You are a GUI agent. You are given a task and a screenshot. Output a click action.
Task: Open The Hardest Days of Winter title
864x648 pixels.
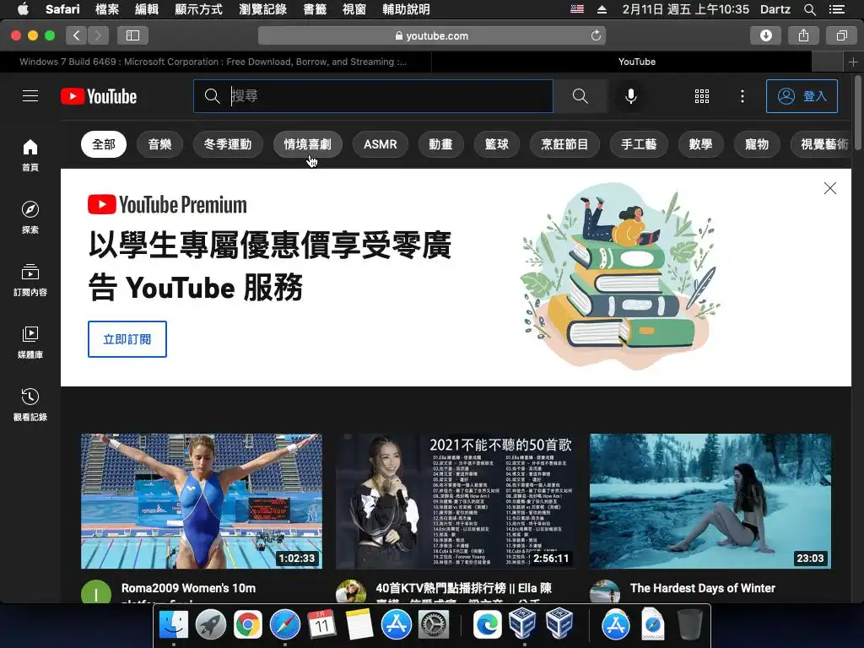click(x=703, y=588)
